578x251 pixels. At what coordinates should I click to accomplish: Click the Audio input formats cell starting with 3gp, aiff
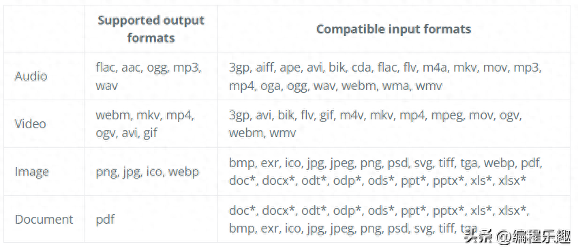tap(394, 76)
